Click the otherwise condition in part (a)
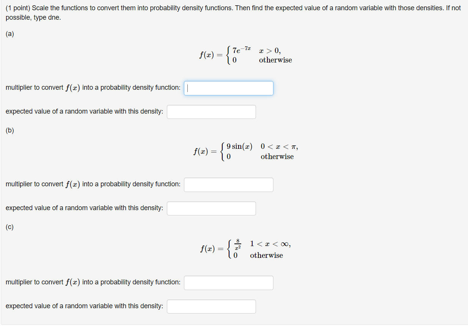 275,60
